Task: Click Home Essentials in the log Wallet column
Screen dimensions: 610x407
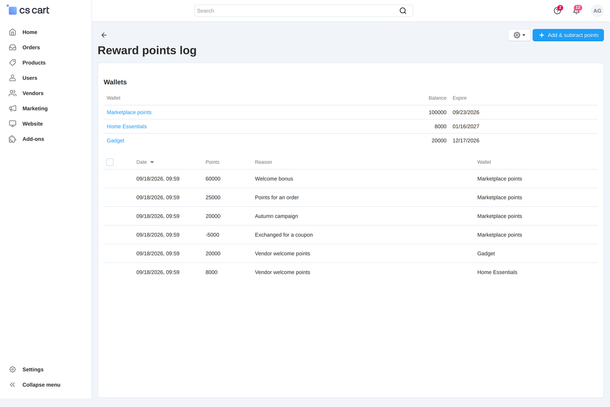Action: [x=497, y=272]
